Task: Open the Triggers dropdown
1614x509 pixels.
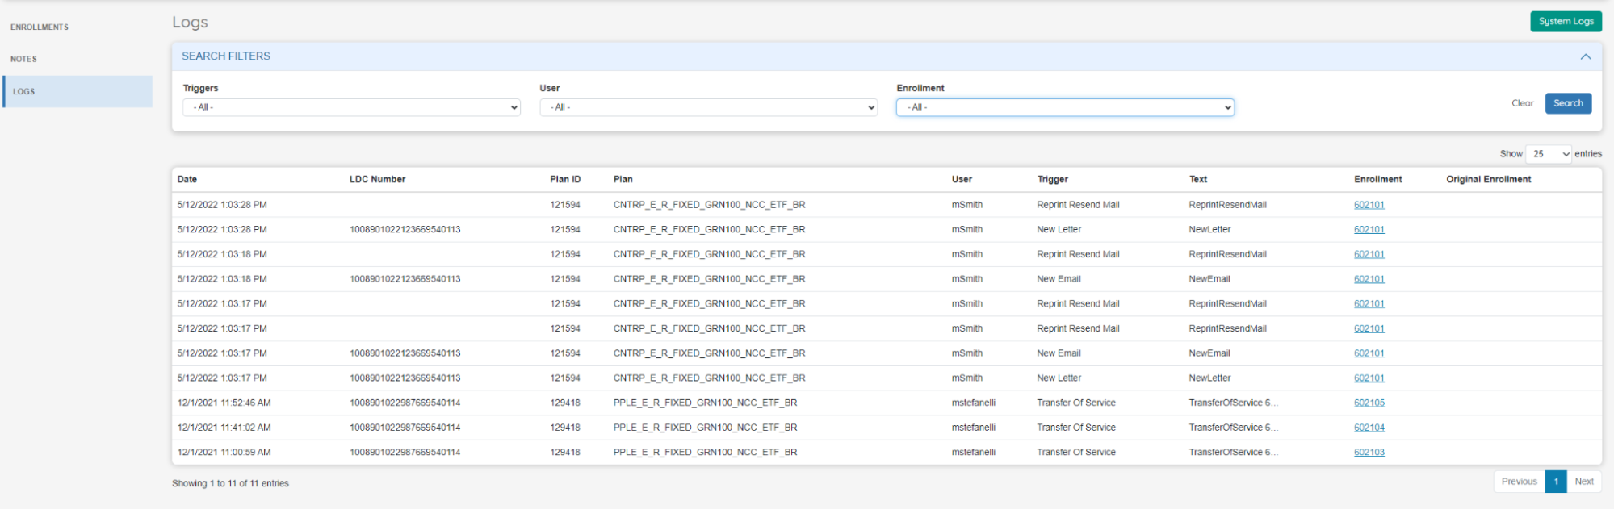Action: [x=351, y=107]
